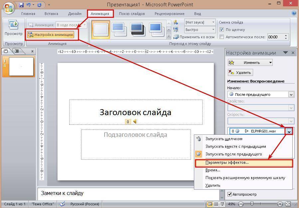Switch to Slide Sorter view icon
Viewport: 299px width, 208px height.
tap(216, 204)
